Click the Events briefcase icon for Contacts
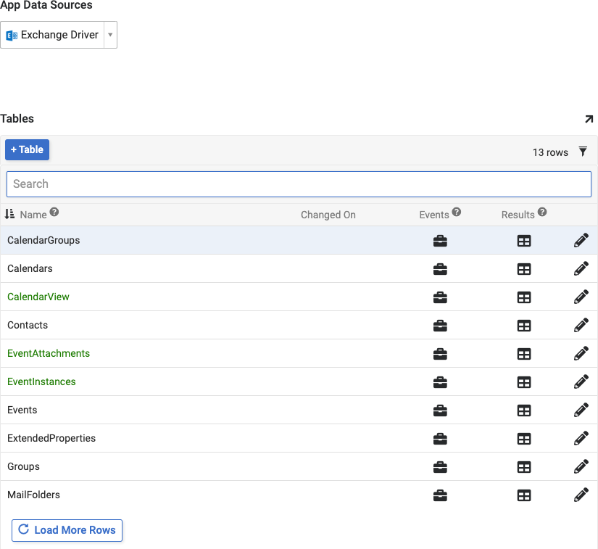598x549 pixels. [440, 326]
